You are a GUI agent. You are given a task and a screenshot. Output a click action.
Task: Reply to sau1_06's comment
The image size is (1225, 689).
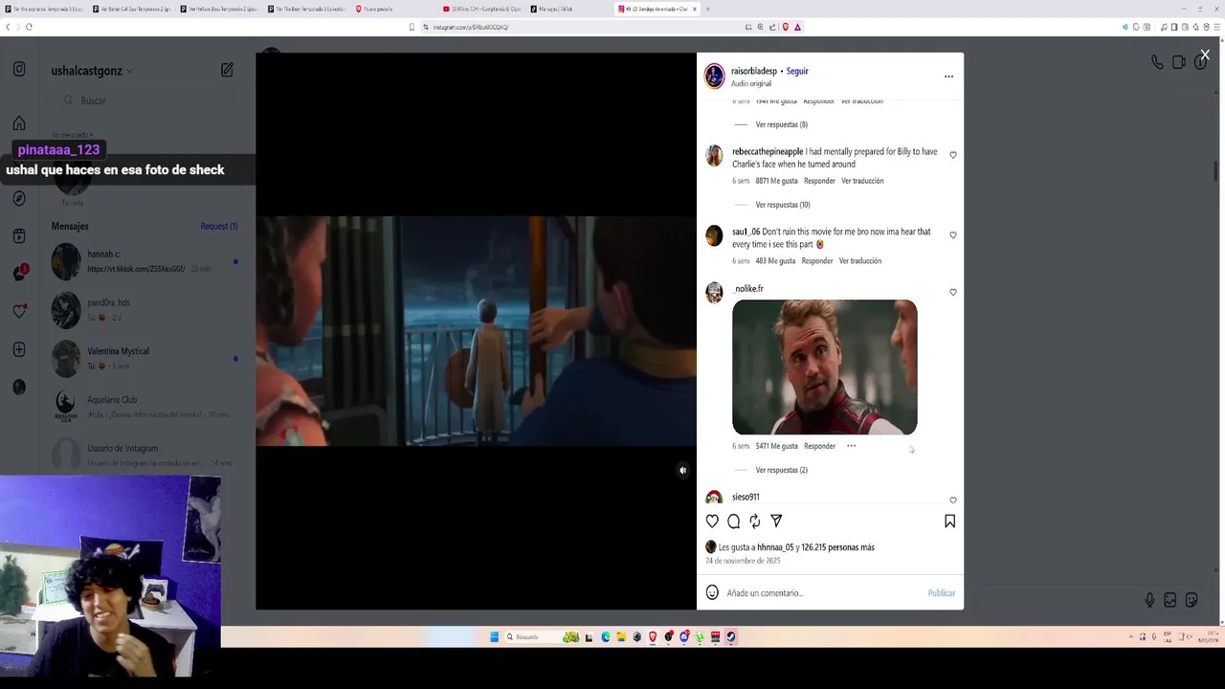tap(817, 261)
